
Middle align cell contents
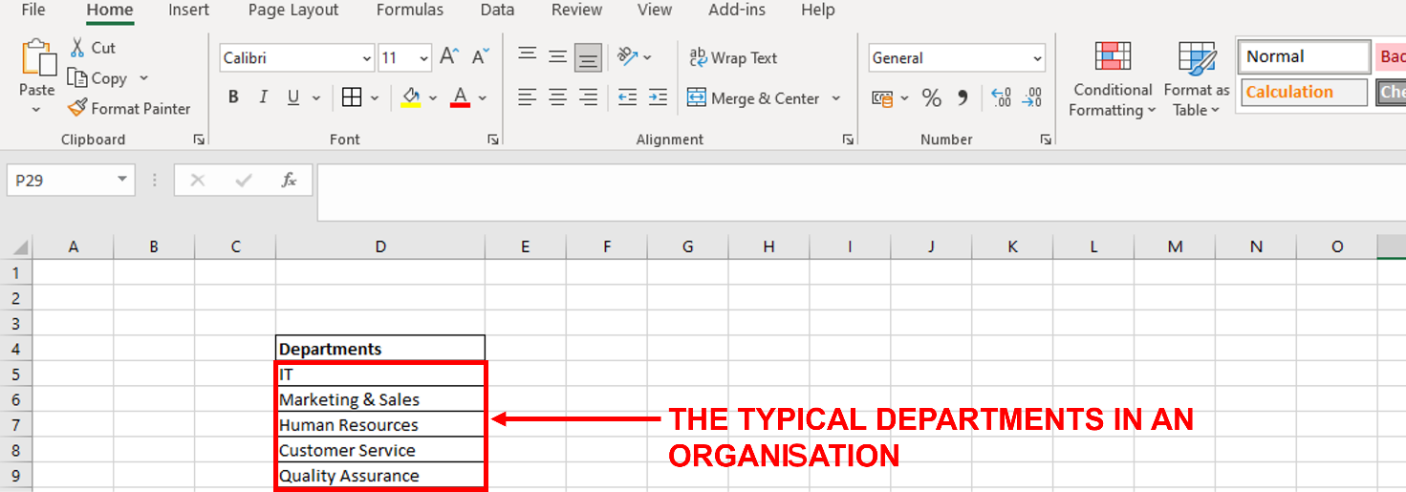coord(558,56)
